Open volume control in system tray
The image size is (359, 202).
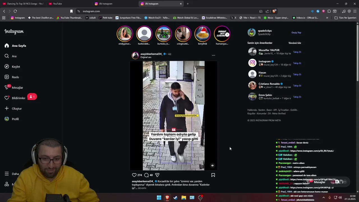340,198
